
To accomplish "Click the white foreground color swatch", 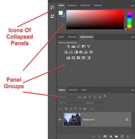I will pos(61,13).
